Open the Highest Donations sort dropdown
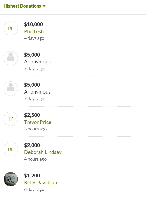 pos(24,6)
